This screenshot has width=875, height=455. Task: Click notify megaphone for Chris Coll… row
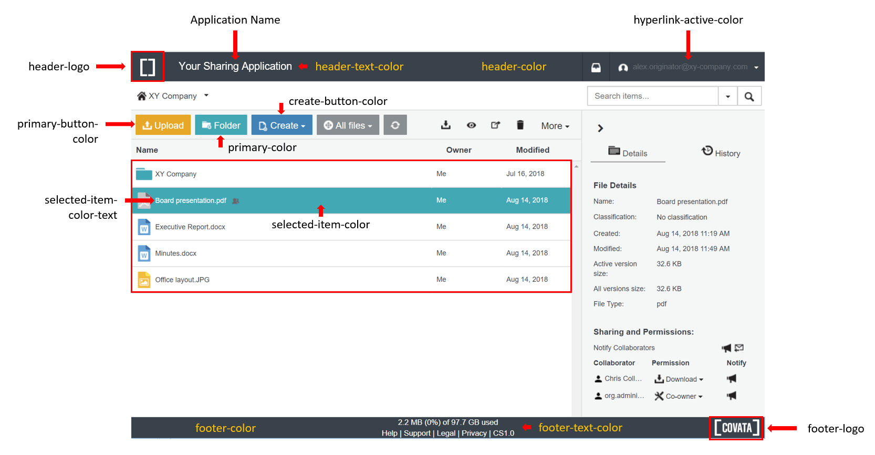point(732,378)
